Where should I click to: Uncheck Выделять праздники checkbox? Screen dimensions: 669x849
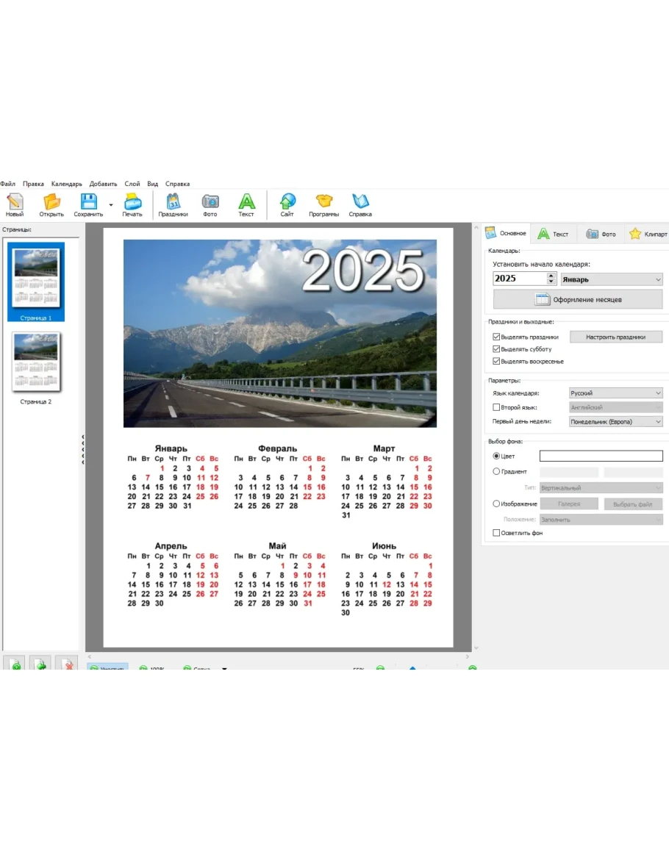(496, 337)
